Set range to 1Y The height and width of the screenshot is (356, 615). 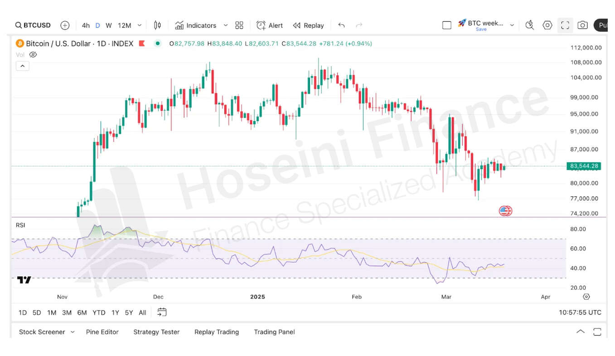pyautogui.click(x=115, y=312)
